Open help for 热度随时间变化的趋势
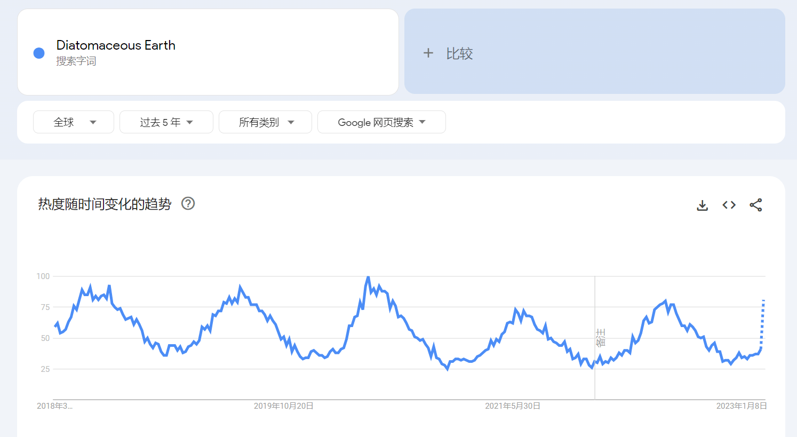 click(x=188, y=203)
